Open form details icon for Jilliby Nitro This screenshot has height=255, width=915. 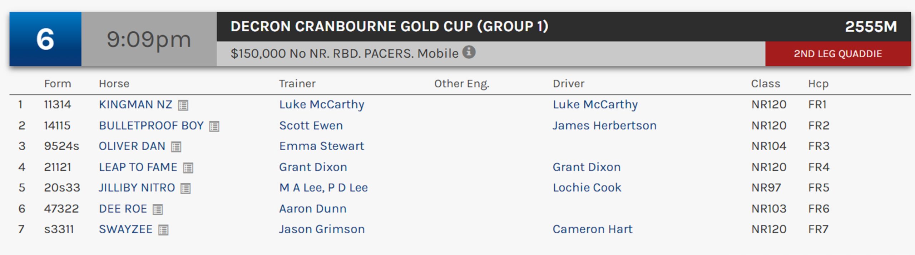click(186, 188)
